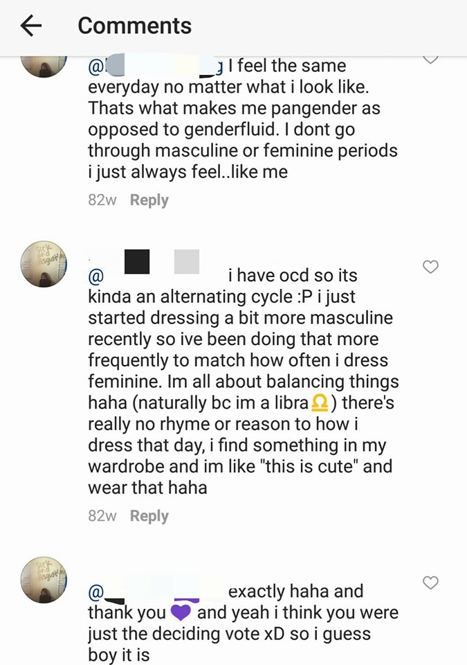Go back using the arrow beside Comments
Image resolution: width=467 pixels, height=665 pixels.
click(31, 26)
